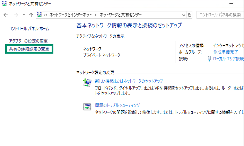Open アダプターの設定の変更

pos(28,41)
